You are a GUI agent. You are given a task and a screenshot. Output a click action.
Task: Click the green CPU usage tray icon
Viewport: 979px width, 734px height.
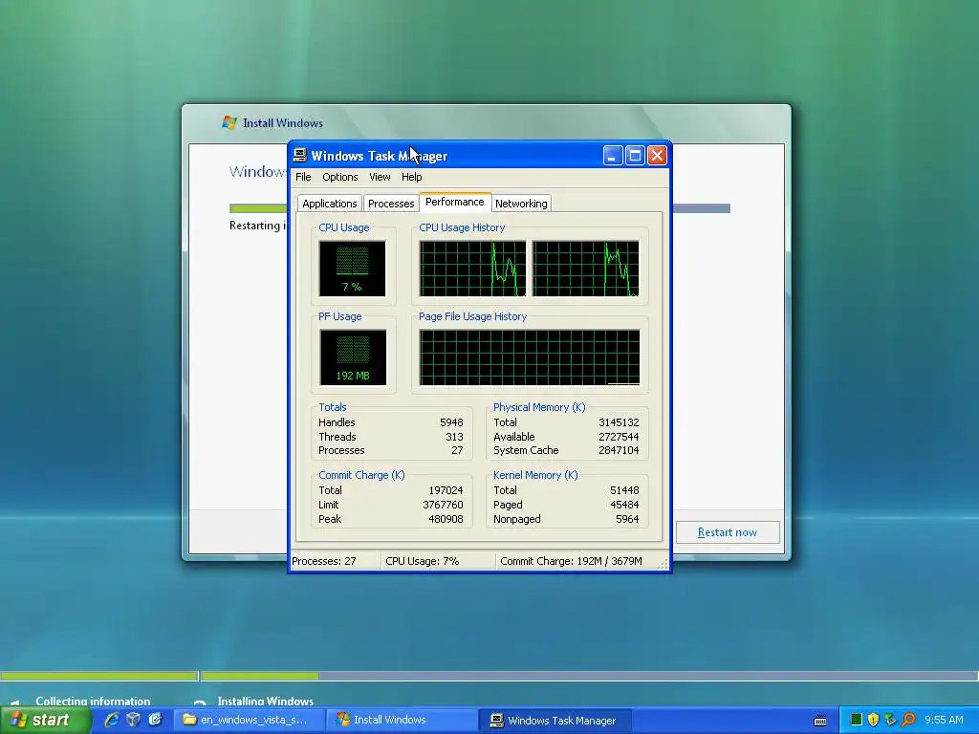(857, 720)
